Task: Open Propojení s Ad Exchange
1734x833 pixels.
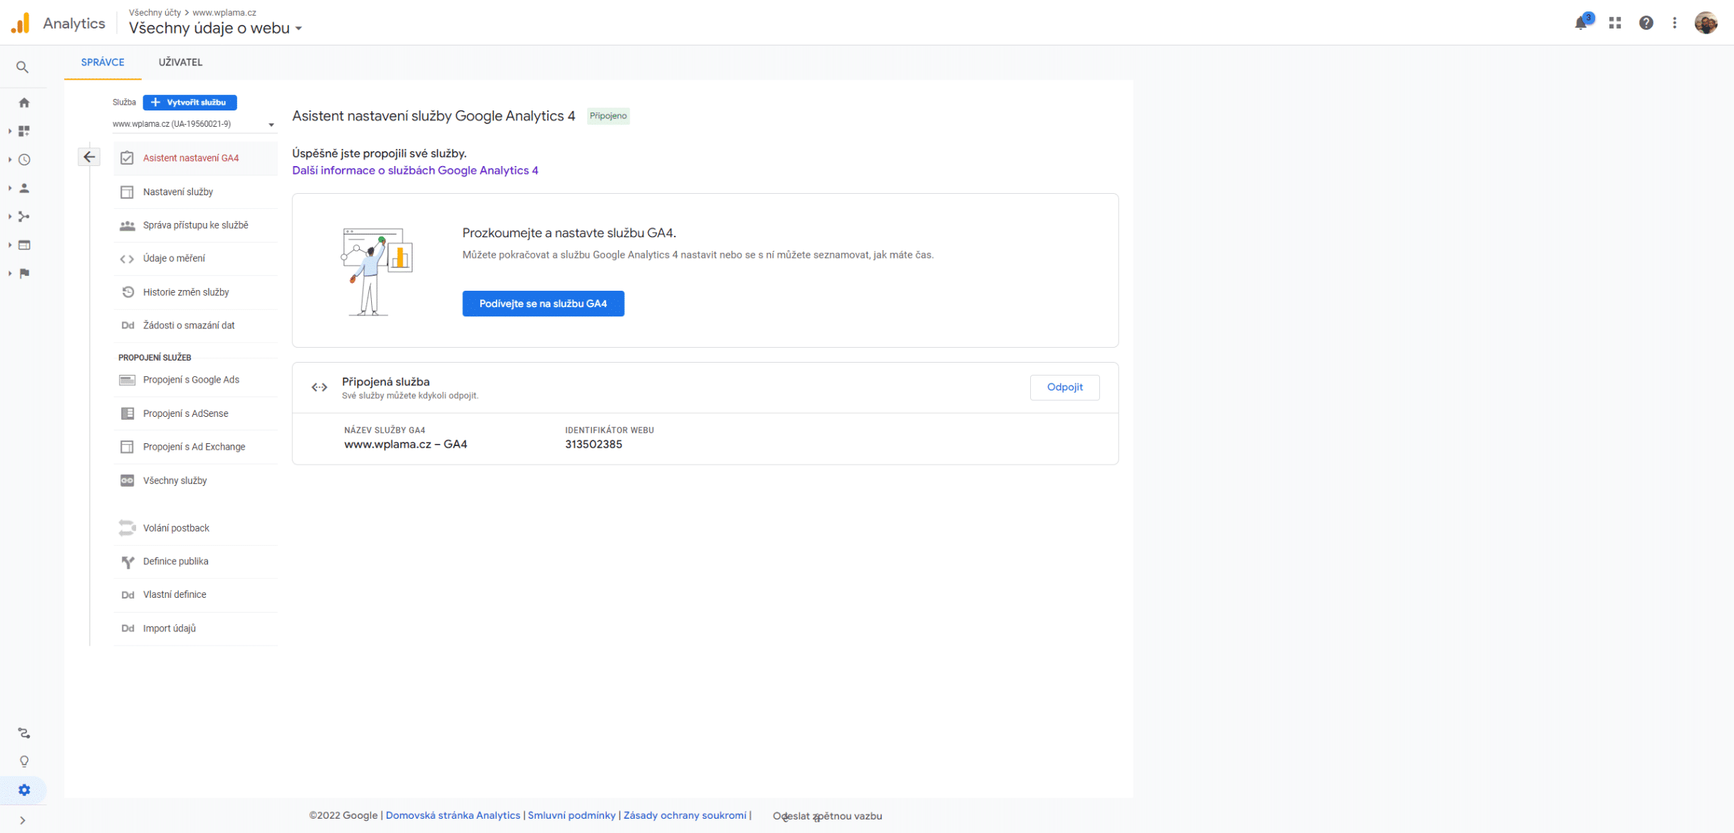Action: point(196,447)
